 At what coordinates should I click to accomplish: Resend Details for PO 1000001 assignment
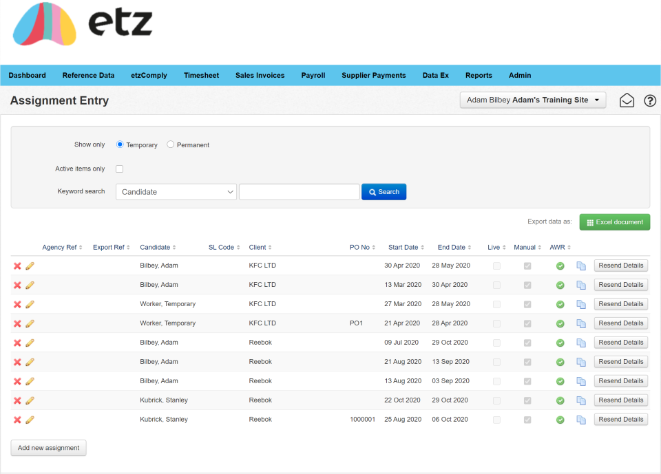coord(620,419)
